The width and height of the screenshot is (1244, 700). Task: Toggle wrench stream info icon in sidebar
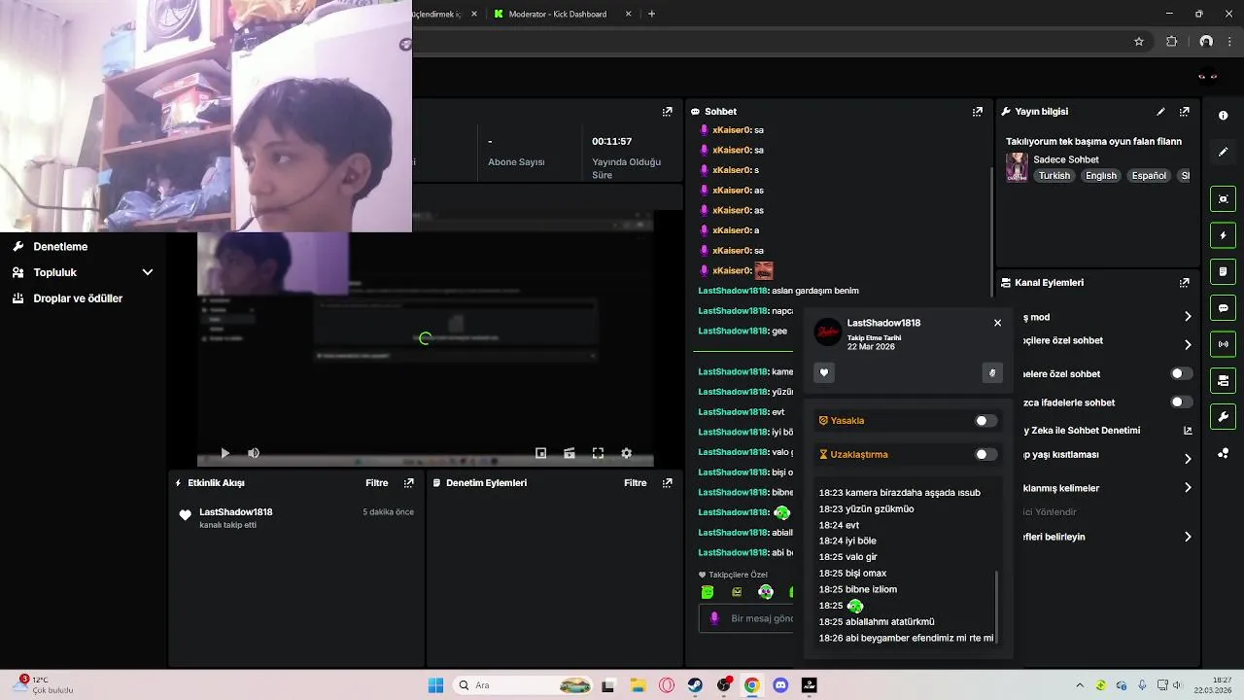click(x=1223, y=417)
